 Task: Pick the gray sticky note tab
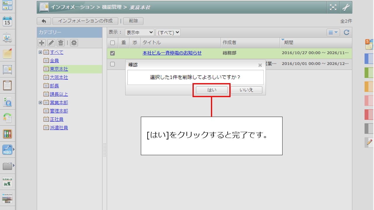click(x=369, y=128)
